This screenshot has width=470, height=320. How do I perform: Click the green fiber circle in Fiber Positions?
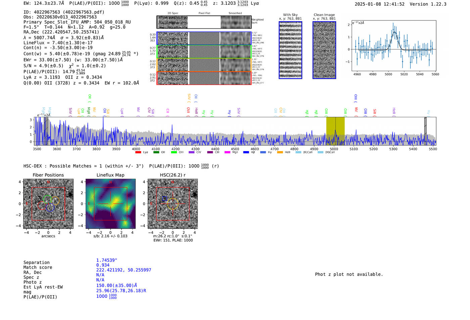(x=47, y=199)
